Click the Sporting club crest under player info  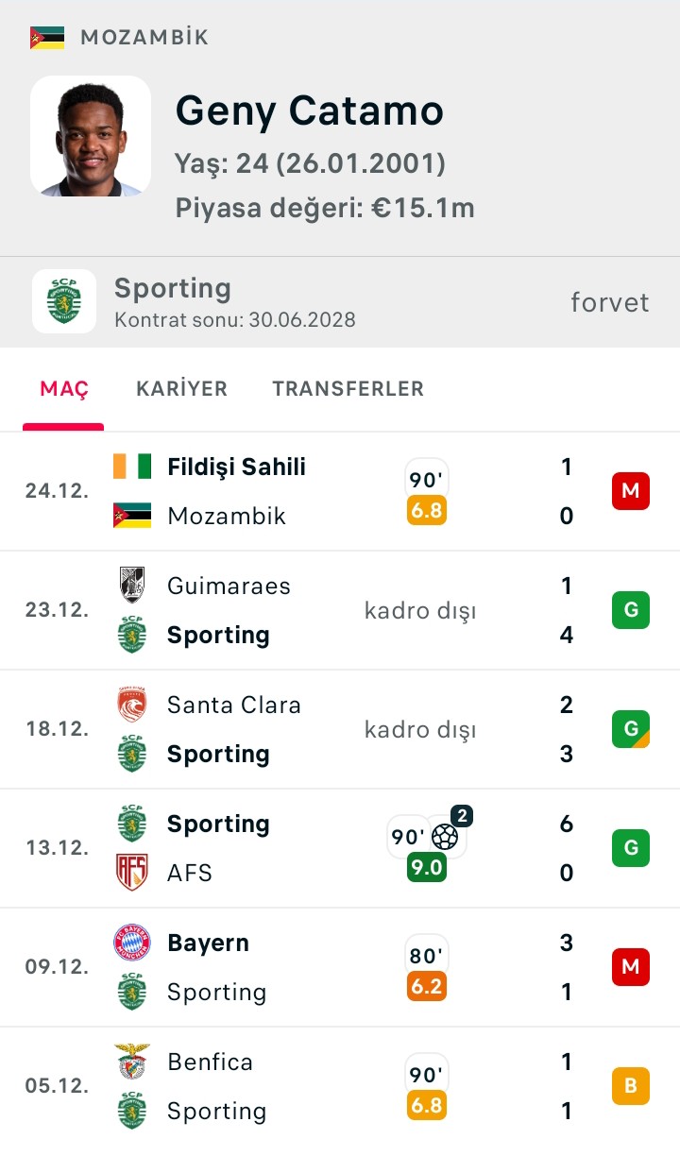[64, 301]
